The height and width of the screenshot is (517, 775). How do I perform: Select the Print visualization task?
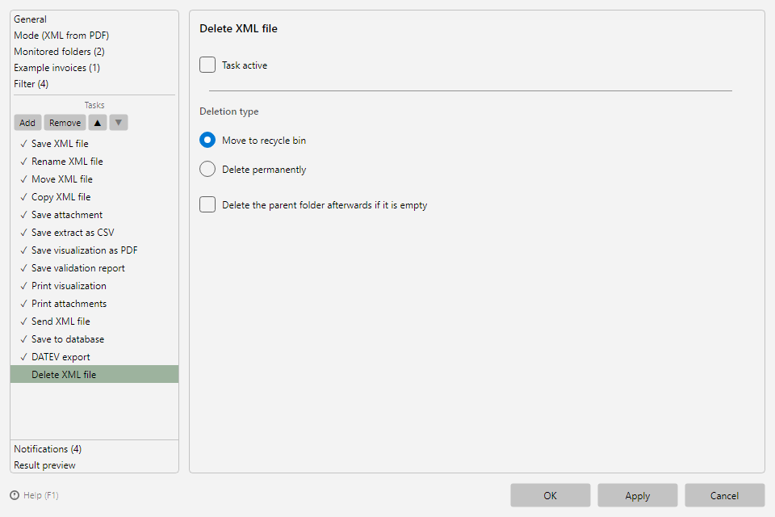94,286
